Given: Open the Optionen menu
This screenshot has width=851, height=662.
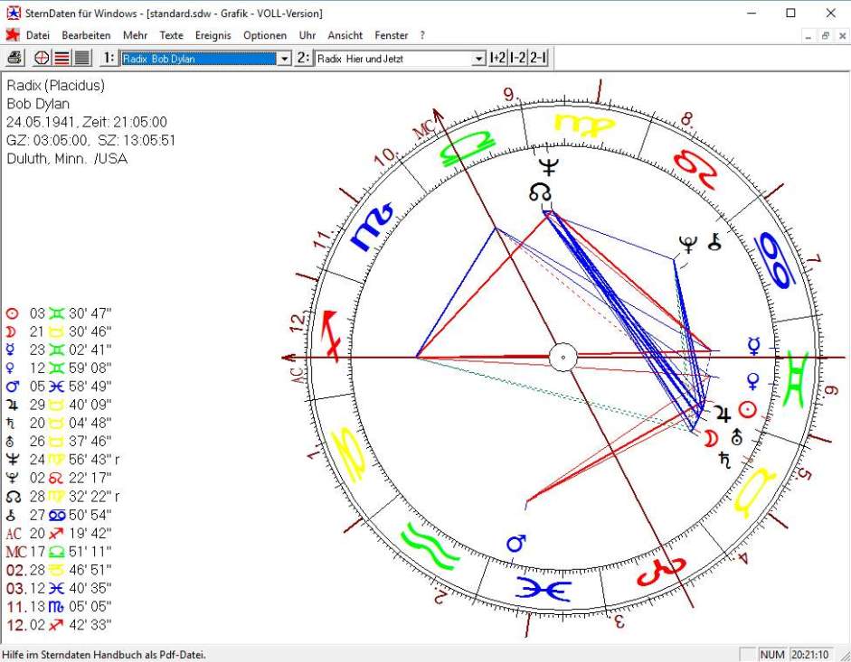Looking at the screenshot, I should tap(265, 35).
